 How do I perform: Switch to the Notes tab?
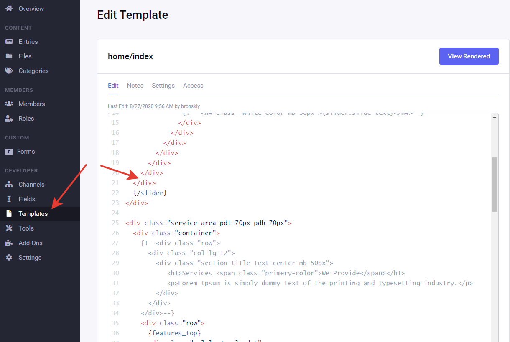pyautogui.click(x=135, y=86)
